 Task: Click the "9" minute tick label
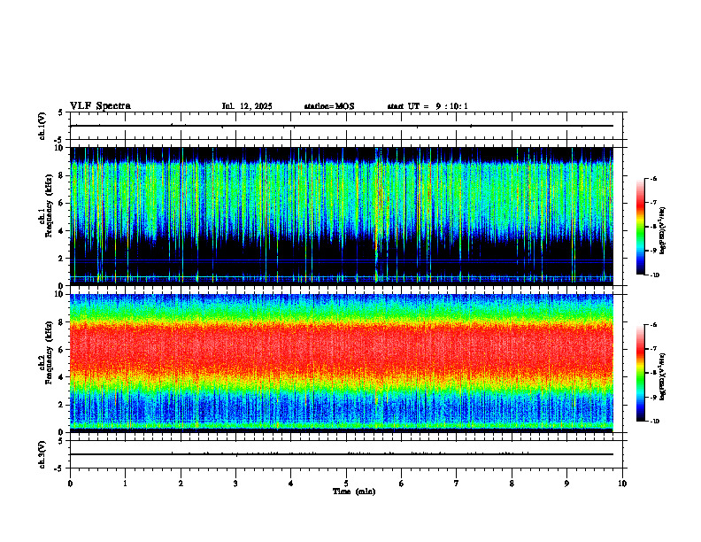click(x=566, y=484)
